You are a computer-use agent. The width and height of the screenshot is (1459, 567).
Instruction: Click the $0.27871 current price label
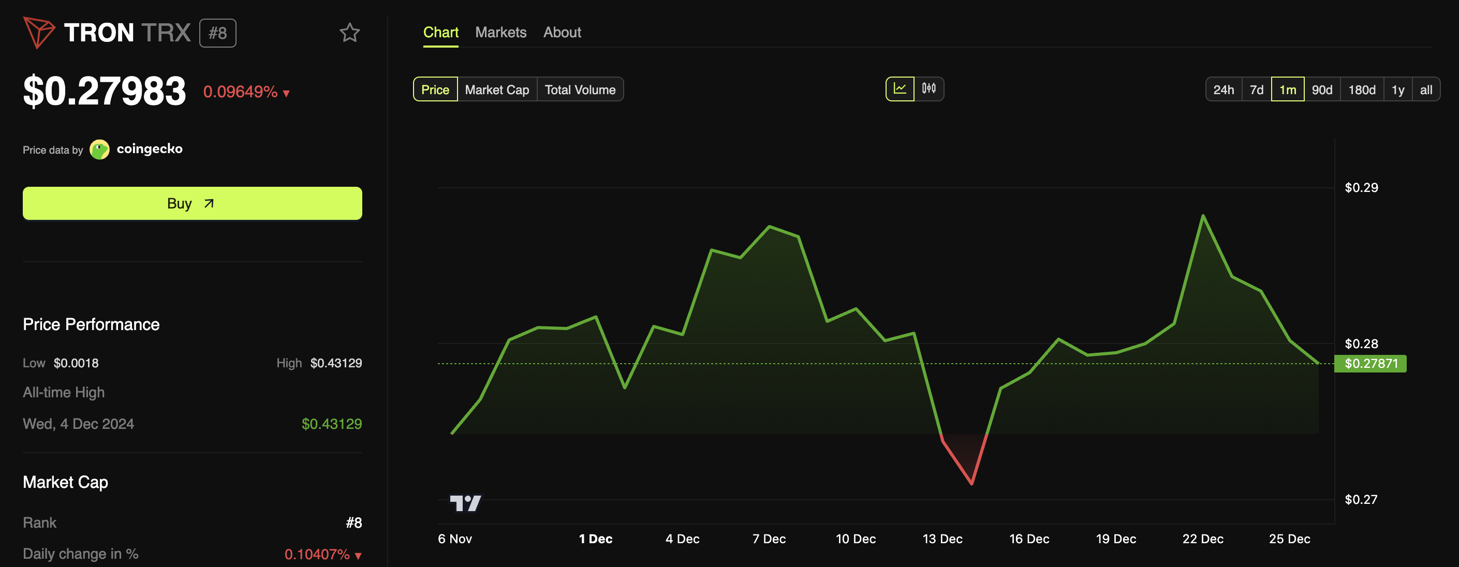point(1370,363)
